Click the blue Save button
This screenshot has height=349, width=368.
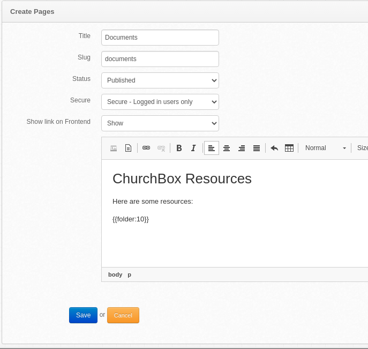click(x=83, y=315)
